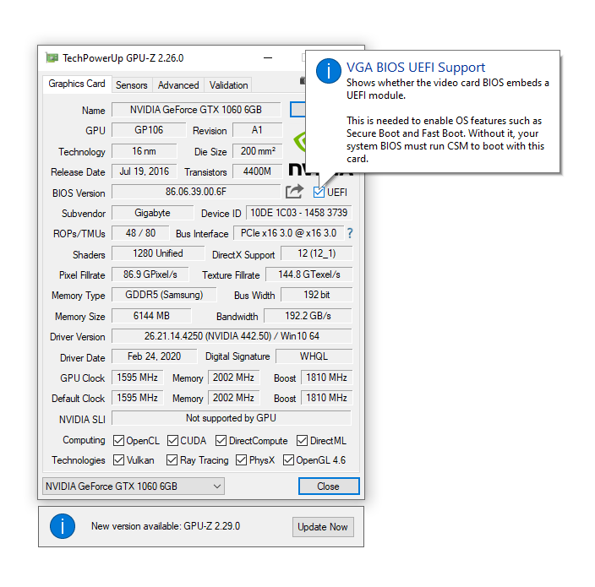The width and height of the screenshot is (595, 587).
Task: Toggle the Vulkan checkbox
Action: pyautogui.click(x=118, y=460)
